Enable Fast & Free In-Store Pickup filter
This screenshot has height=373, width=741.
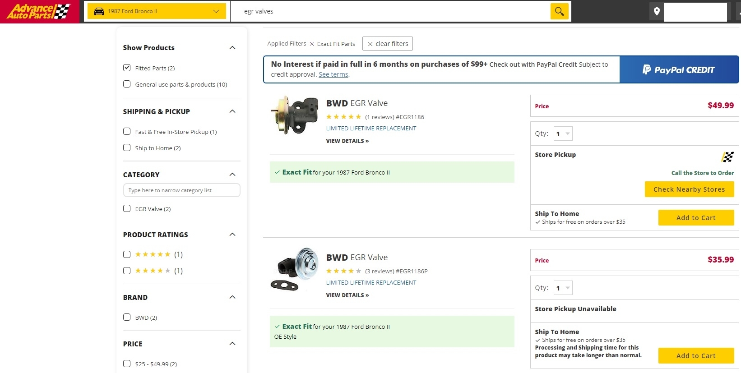tap(127, 132)
